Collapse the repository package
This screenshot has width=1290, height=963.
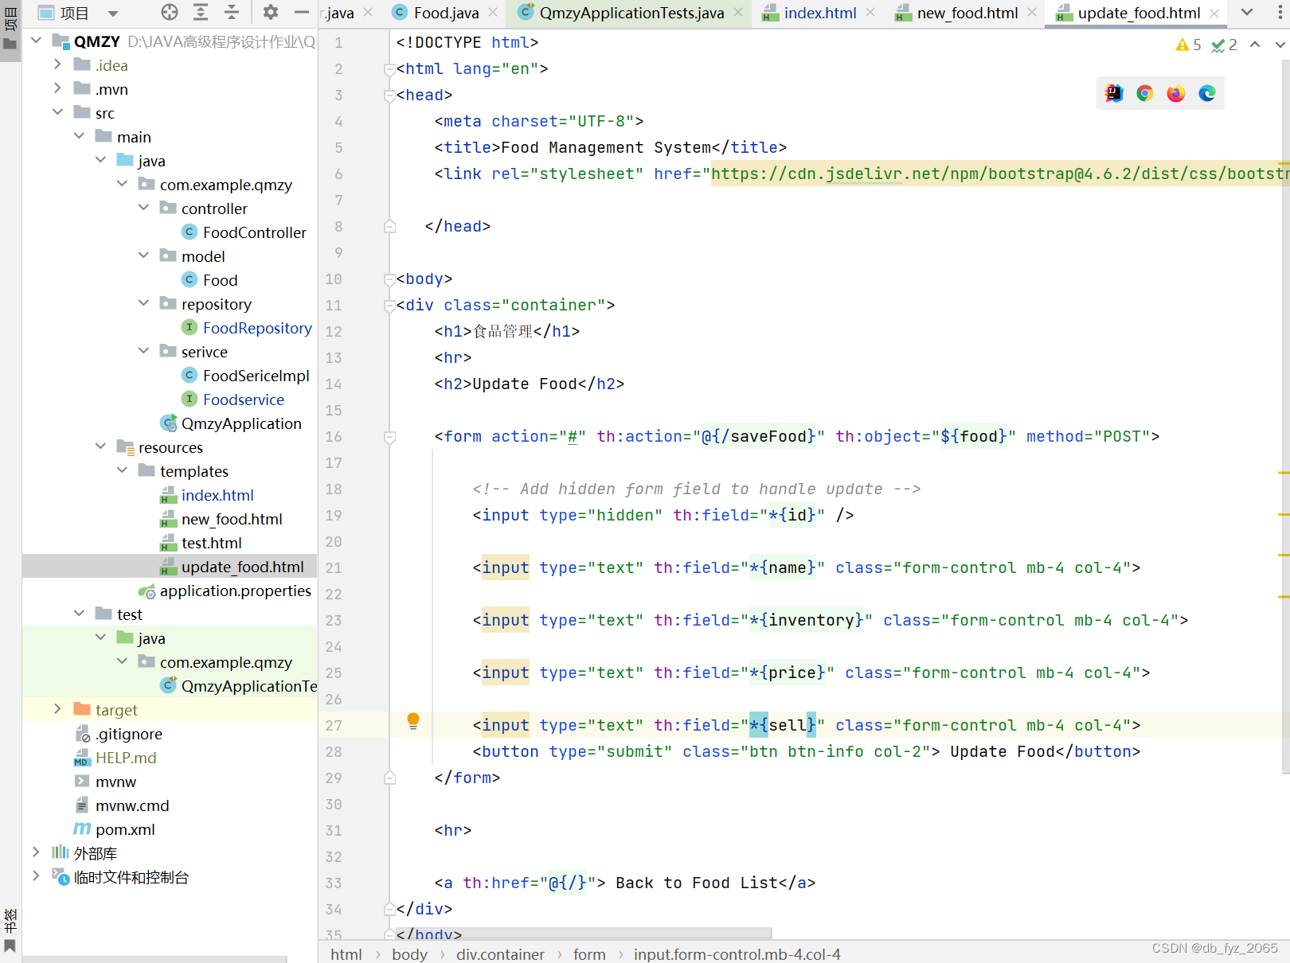pyautogui.click(x=143, y=302)
